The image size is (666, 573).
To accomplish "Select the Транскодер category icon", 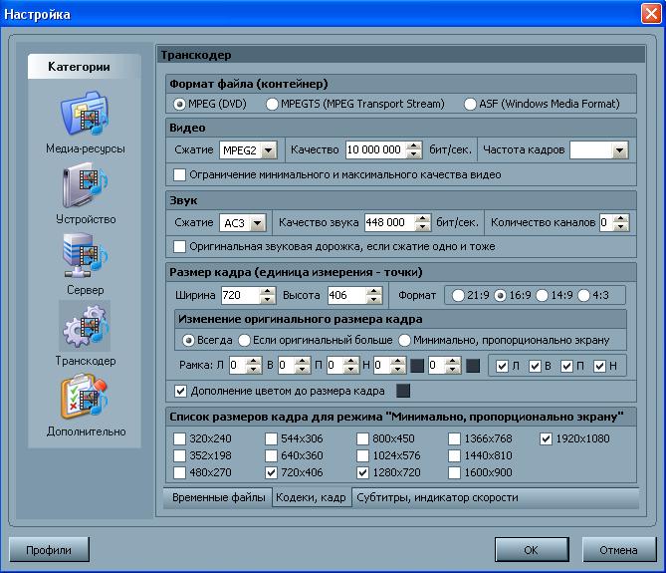I will (85, 327).
